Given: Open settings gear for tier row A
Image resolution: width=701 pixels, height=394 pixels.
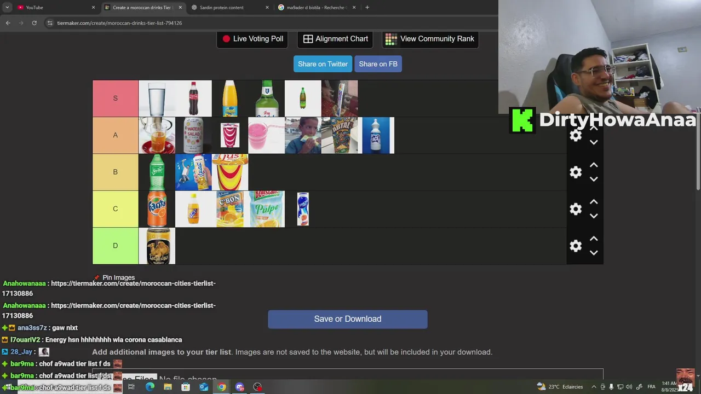Looking at the screenshot, I should click(x=576, y=136).
